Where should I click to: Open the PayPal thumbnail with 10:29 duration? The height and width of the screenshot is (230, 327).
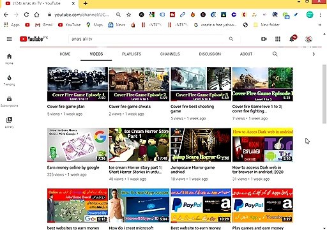click(201, 206)
